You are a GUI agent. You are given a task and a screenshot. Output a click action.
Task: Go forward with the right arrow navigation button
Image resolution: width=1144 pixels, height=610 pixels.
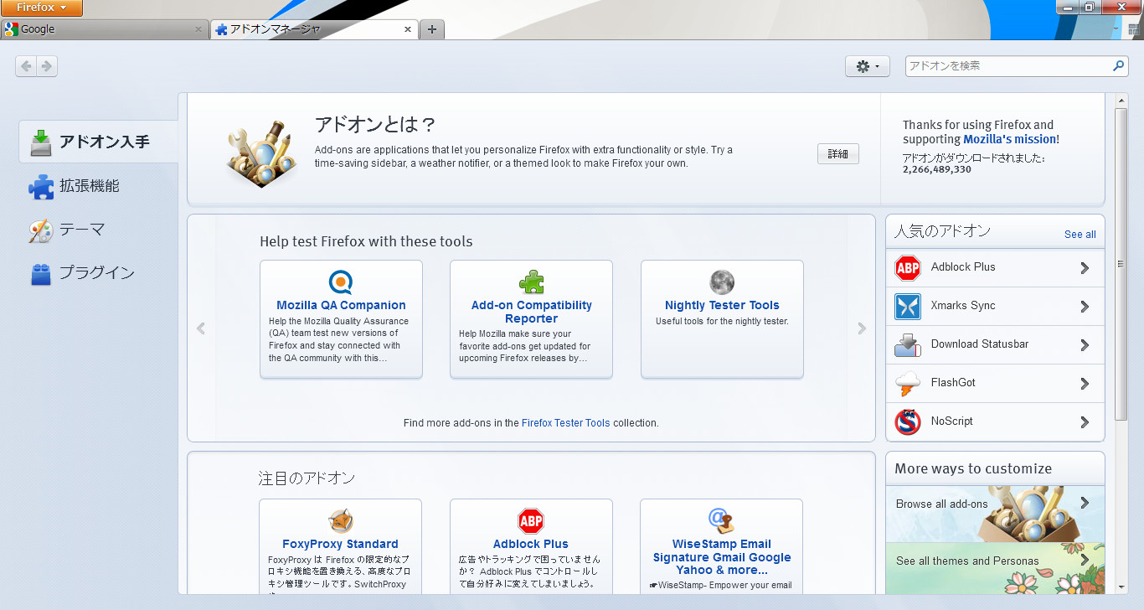tap(47, 66)
